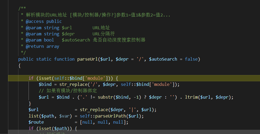Click the if isset($path) statement
Image resolution: width=260 pixels, height=134 pixels.
53,128
